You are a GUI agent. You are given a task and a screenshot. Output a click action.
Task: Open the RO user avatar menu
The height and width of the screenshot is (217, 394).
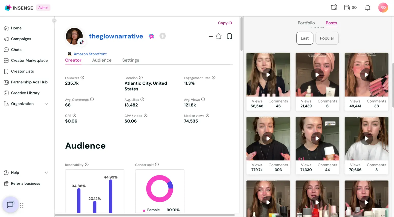tap(383, 7)
